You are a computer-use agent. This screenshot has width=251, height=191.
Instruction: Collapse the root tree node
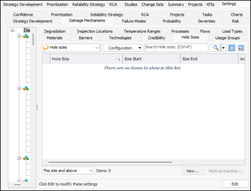(x=12, y=30)
